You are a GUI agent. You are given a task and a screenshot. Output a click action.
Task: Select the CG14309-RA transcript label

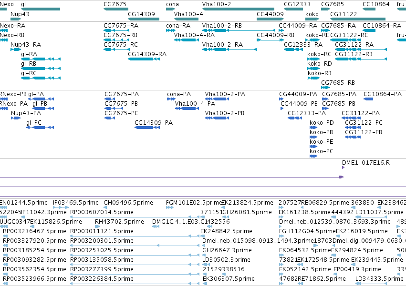(x=147, y=54)
